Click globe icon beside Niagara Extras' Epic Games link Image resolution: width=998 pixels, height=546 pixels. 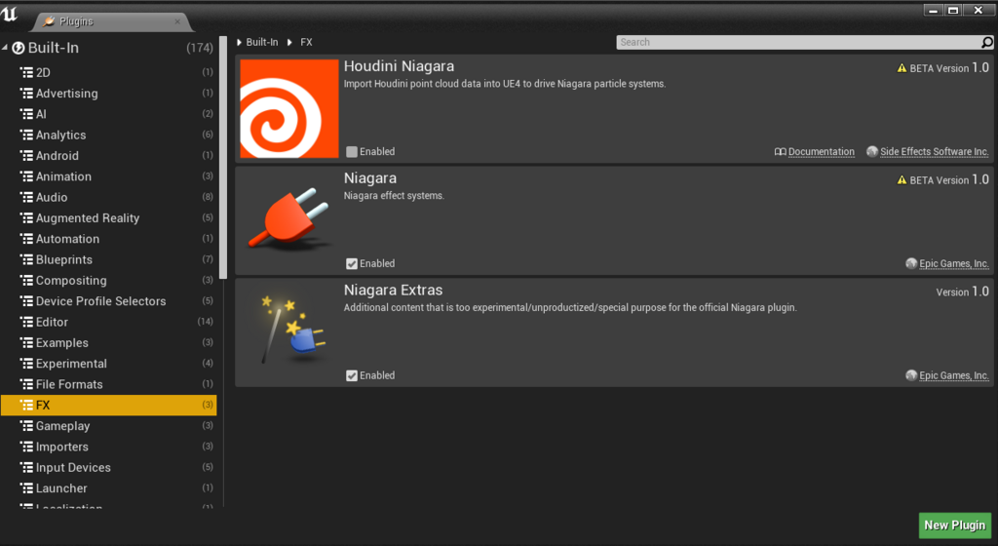click(911, 375)
